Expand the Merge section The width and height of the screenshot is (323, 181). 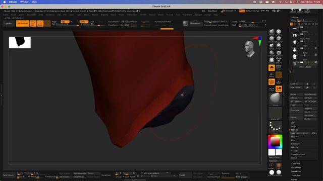[x=293, y=126]
